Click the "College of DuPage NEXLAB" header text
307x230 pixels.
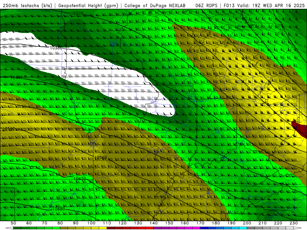(155, 6)
